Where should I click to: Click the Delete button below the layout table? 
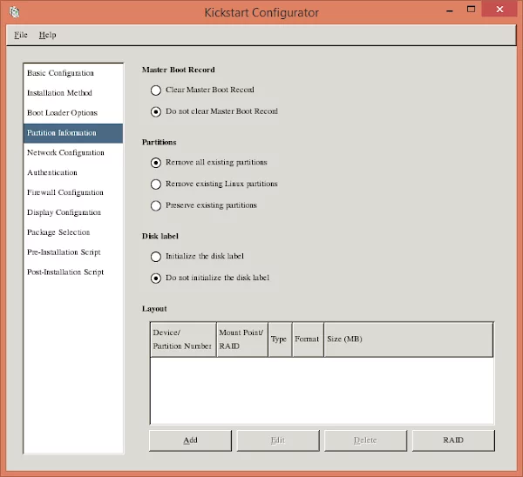(365, 440)
